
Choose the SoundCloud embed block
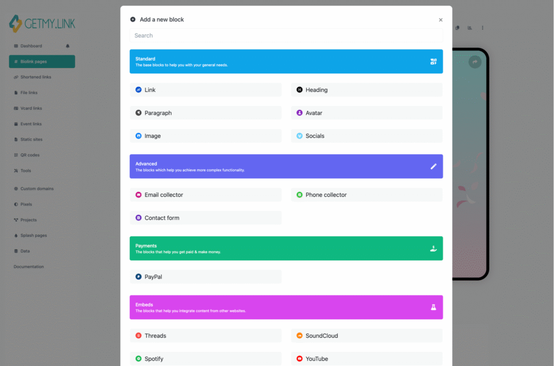coord(366,336)
